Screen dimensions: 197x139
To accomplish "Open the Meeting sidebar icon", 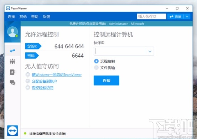I will [x=12, y=61].
